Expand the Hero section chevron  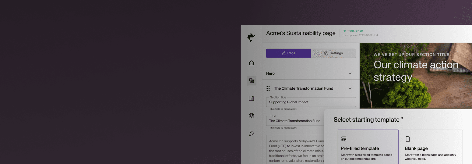[350, 73]
